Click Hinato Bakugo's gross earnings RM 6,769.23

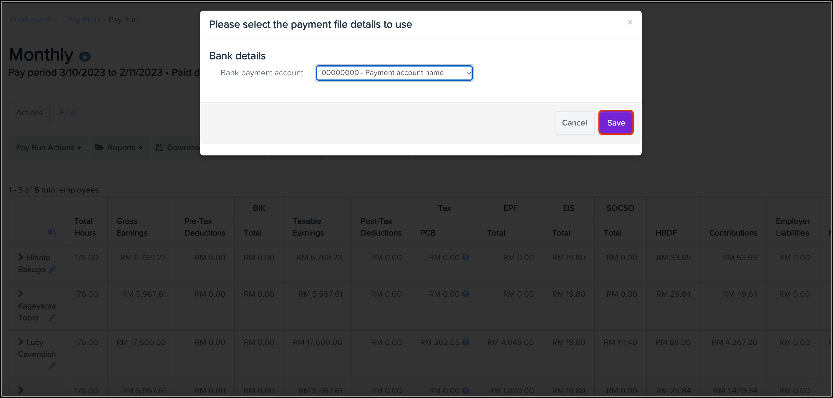coord(143,257)
